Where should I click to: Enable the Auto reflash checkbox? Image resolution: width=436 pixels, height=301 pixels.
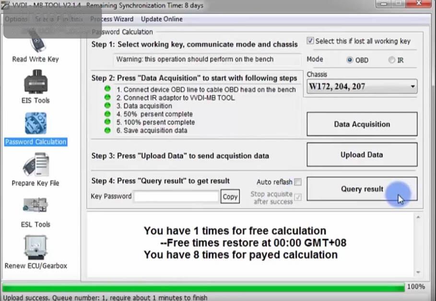(x=298, y=182)
